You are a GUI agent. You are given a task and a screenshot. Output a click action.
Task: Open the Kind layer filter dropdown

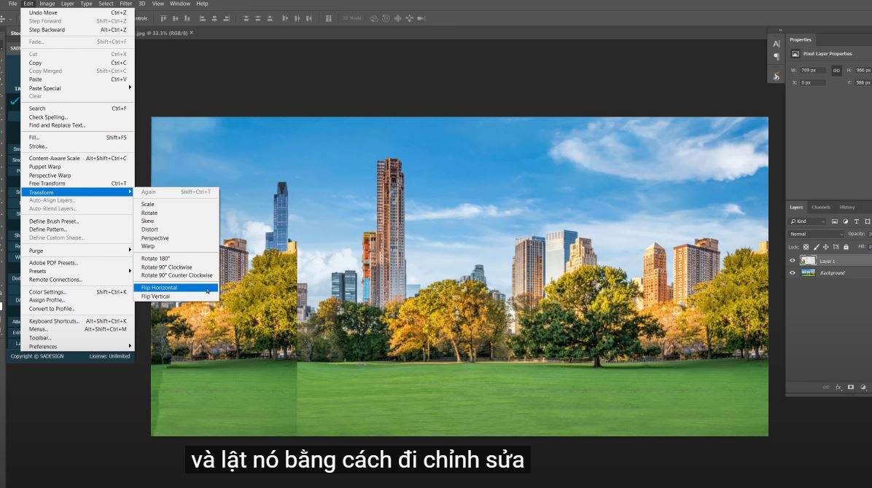tap(808, 221)
